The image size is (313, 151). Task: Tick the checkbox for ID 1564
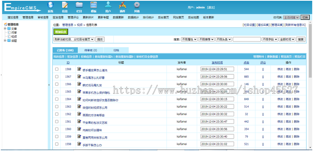coord(57,99)
